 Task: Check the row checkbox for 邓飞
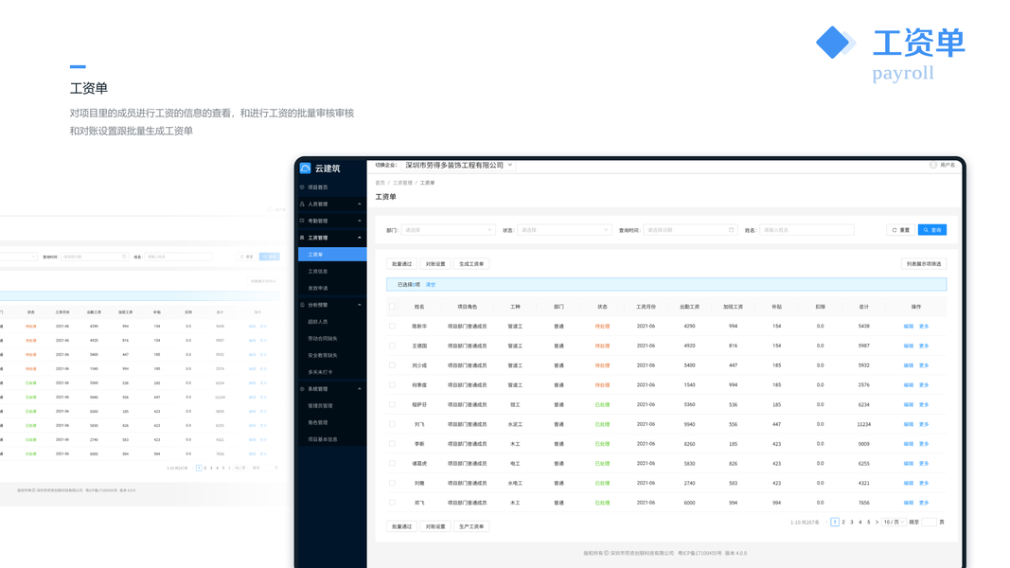(x=392, y=503)
